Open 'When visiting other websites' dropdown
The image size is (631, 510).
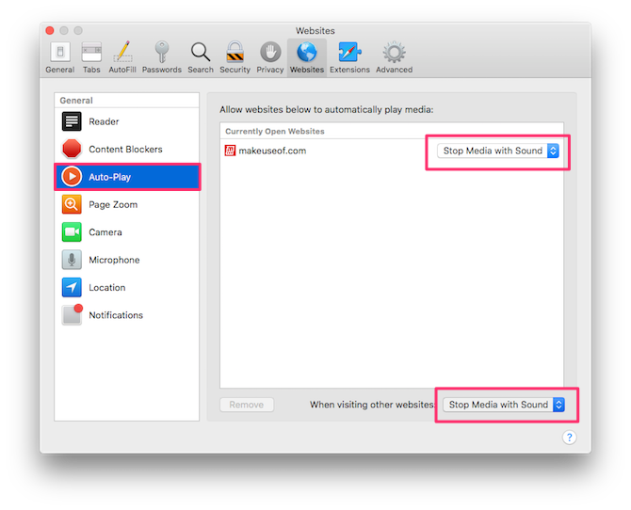point(504,405)
